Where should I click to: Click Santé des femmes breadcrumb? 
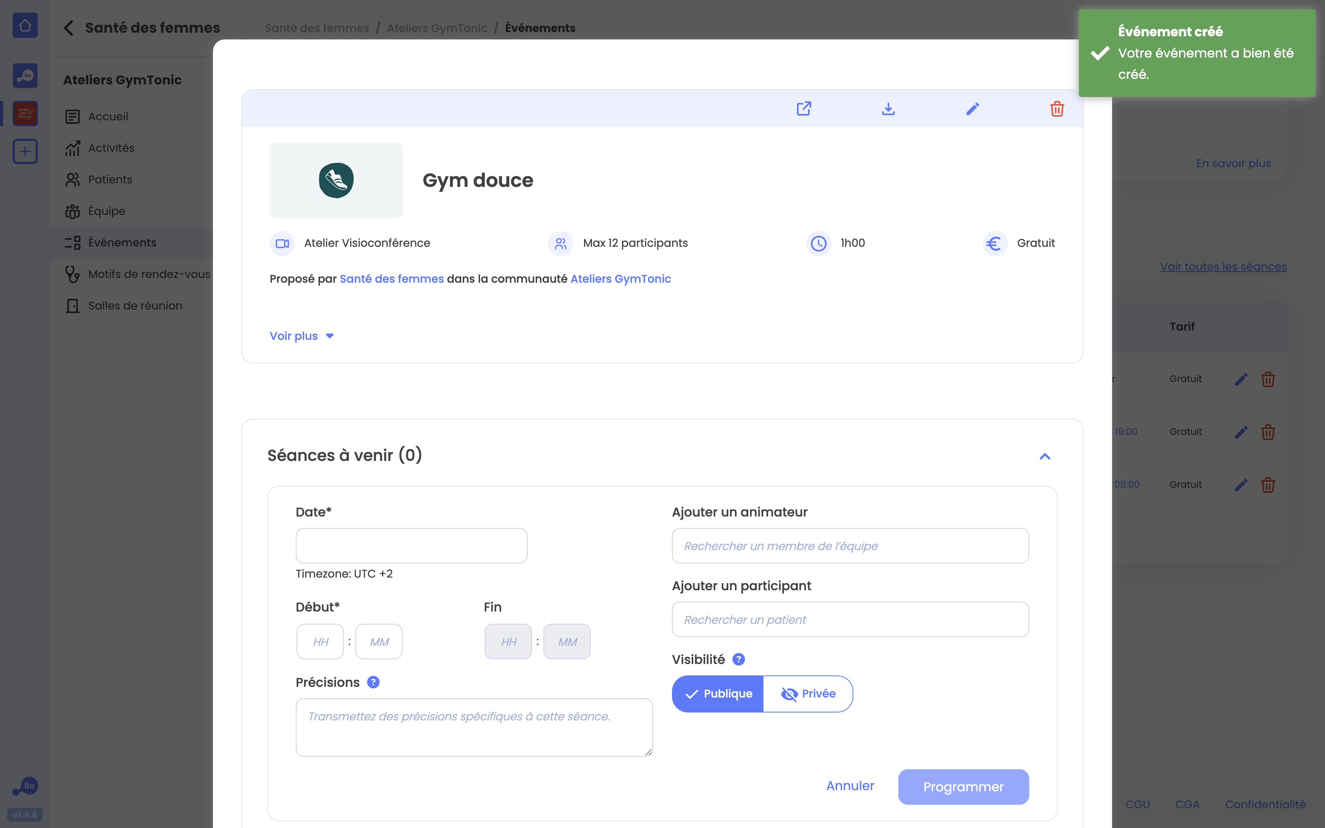[x=317, y=28]
